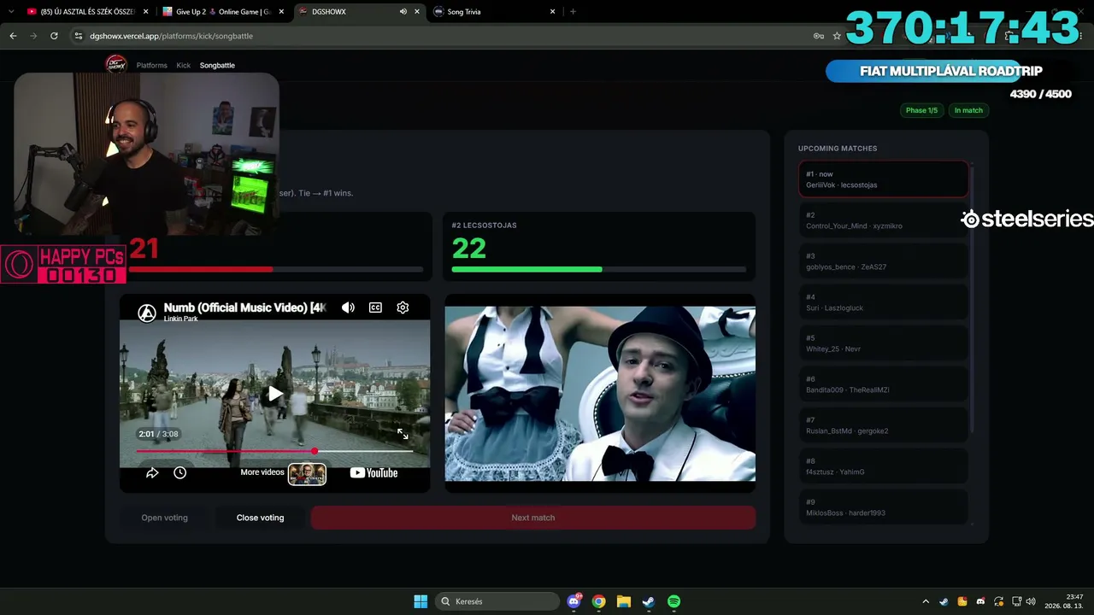Click the In match status badge
The width and height of the screenshot is (1094, 615).
coord(968,110)
